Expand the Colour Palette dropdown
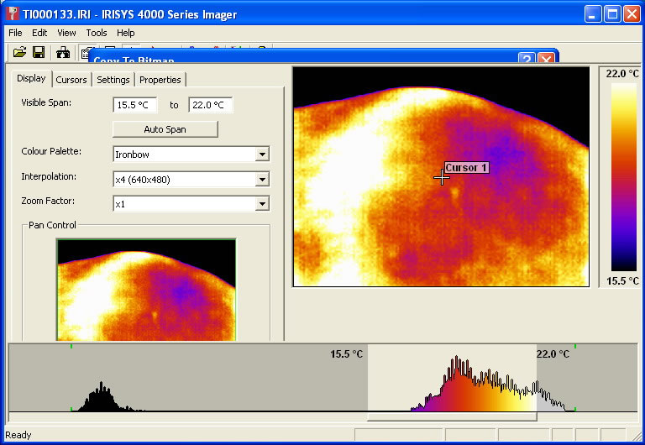 262,154
